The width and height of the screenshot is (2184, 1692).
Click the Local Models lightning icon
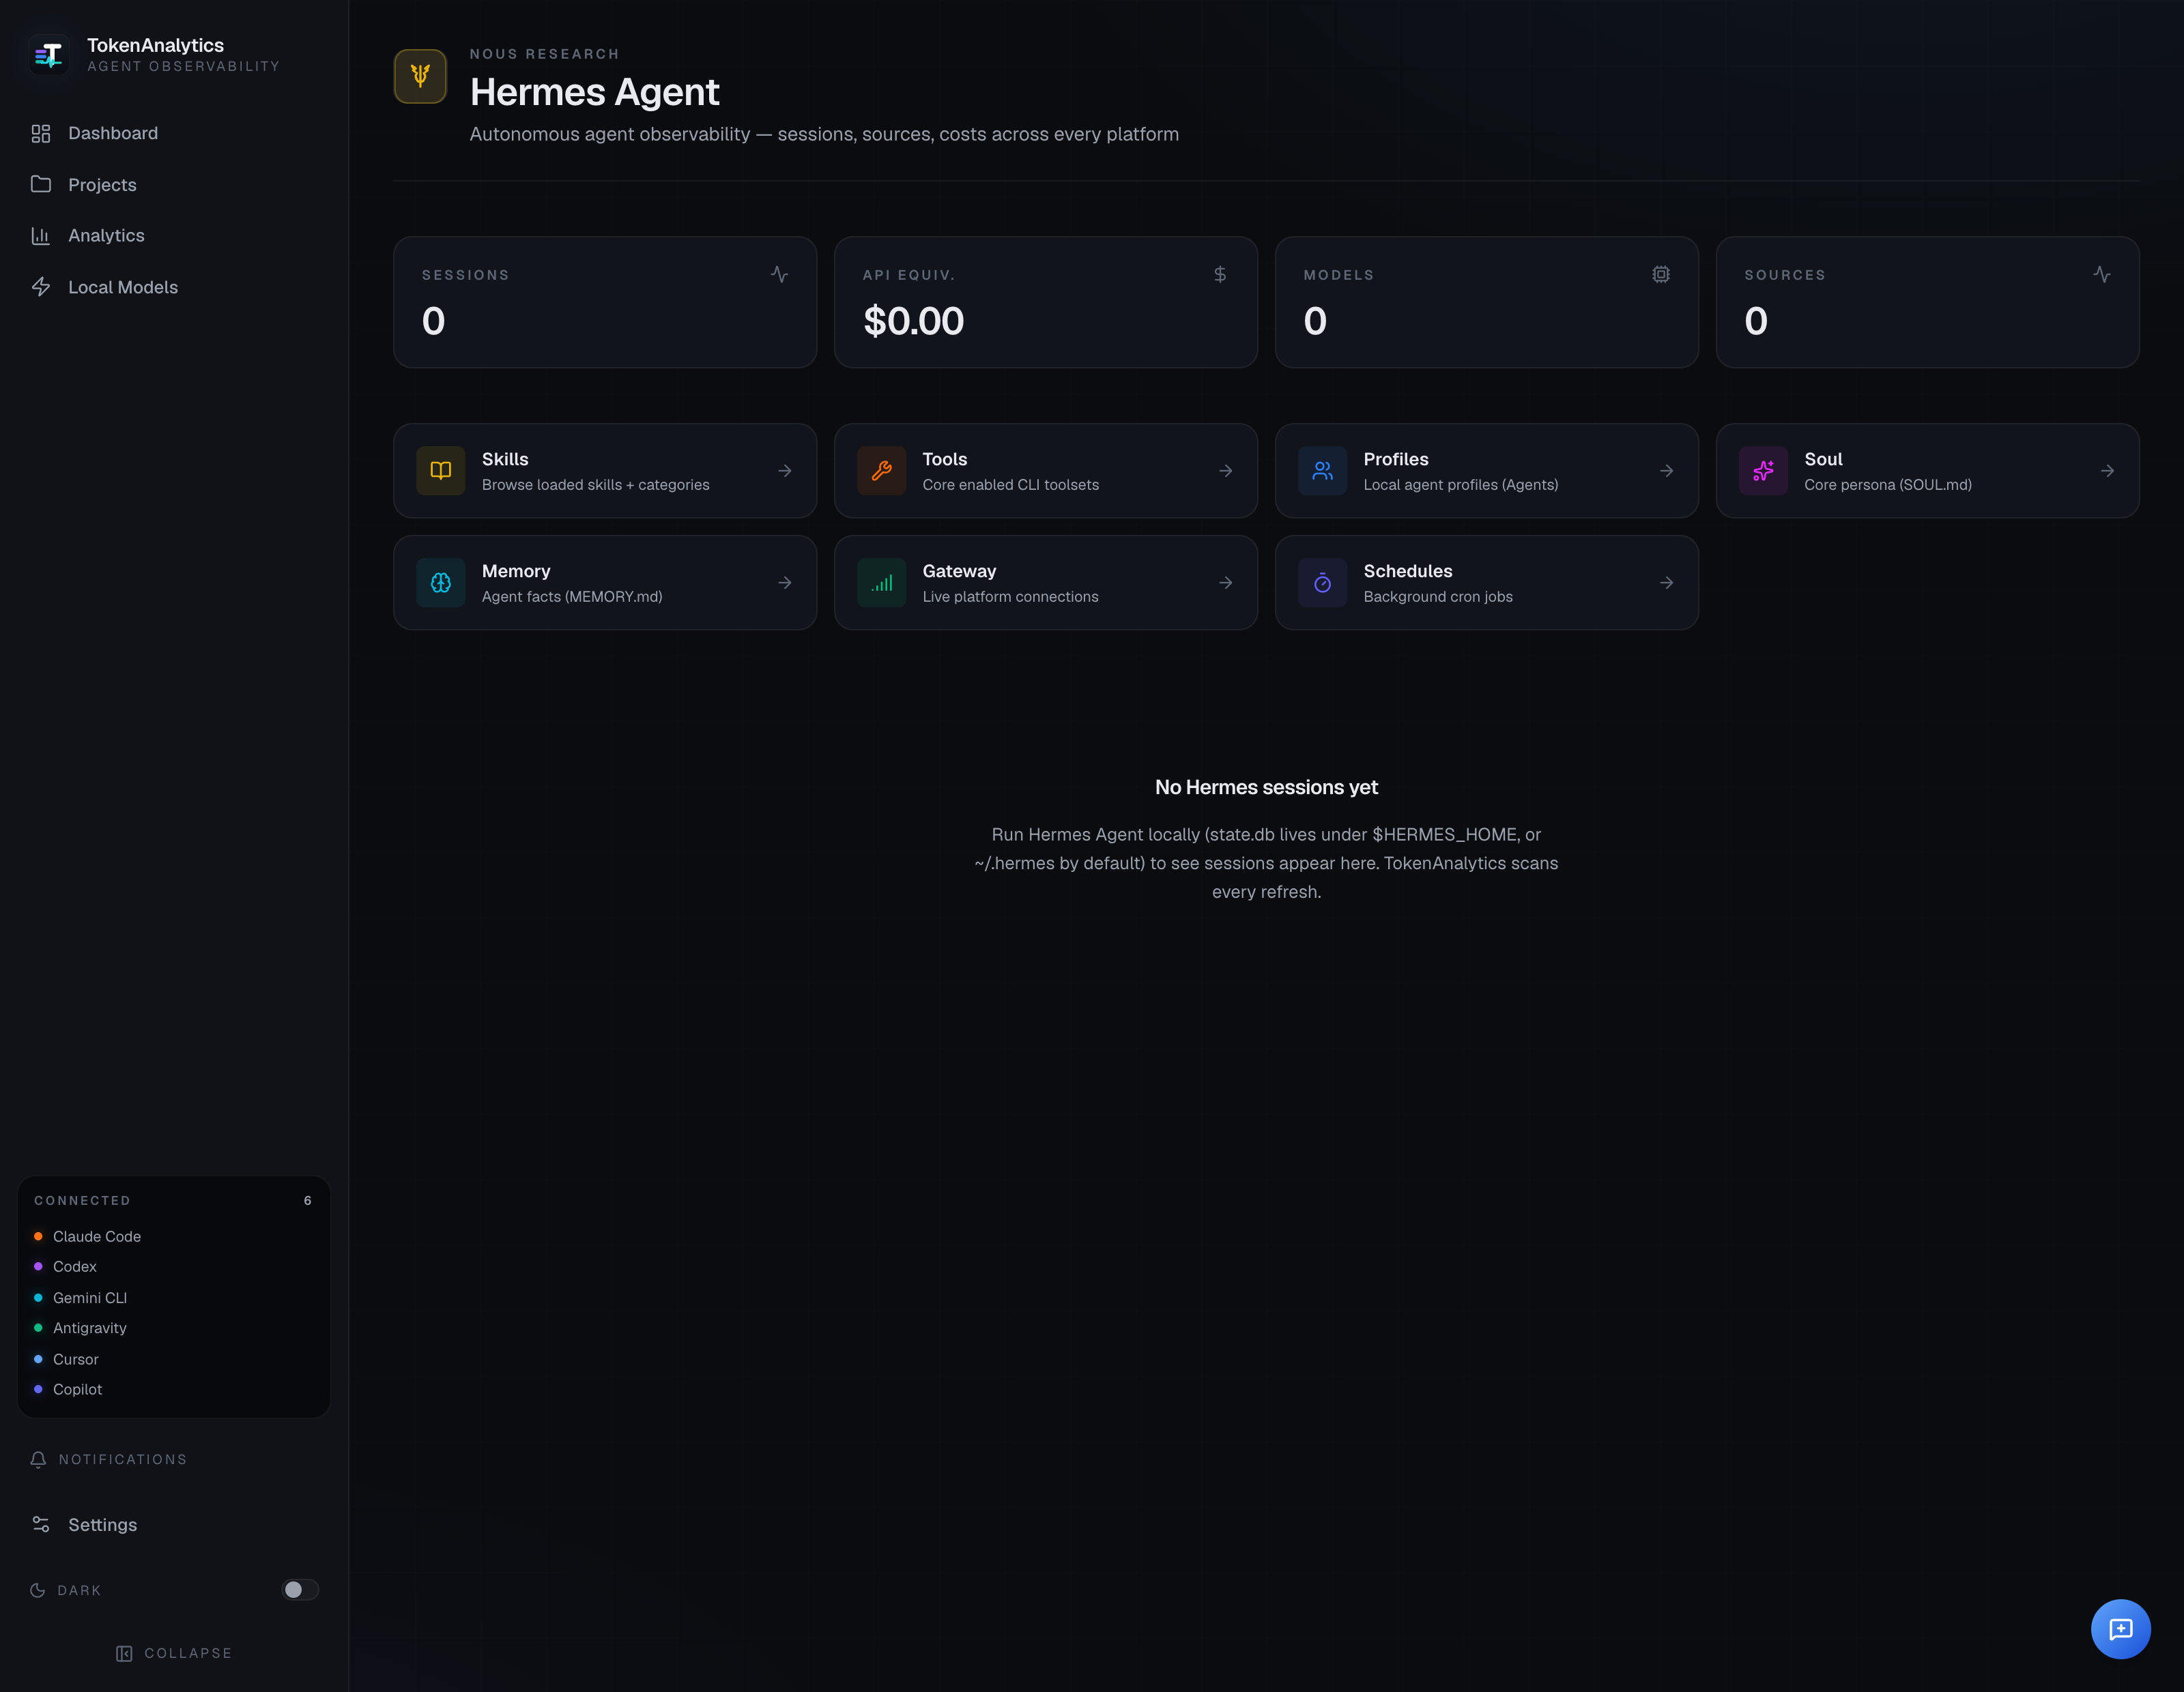pyautogui.click(x=41, y=287)
